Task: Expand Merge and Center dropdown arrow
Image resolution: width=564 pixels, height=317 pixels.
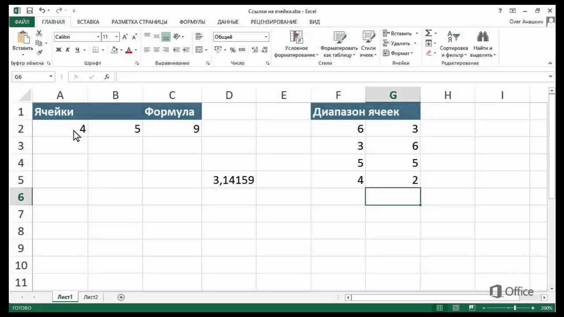Action: 206,50
